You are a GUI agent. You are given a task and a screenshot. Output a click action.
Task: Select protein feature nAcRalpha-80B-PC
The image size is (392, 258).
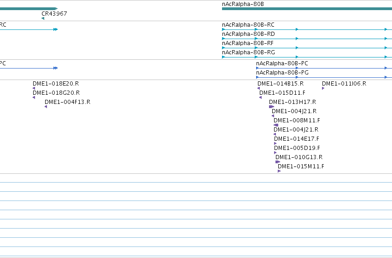[x=282, y=63]
